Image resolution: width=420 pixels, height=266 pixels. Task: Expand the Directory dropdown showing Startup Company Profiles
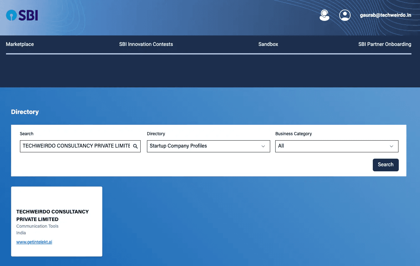(208, 146)
